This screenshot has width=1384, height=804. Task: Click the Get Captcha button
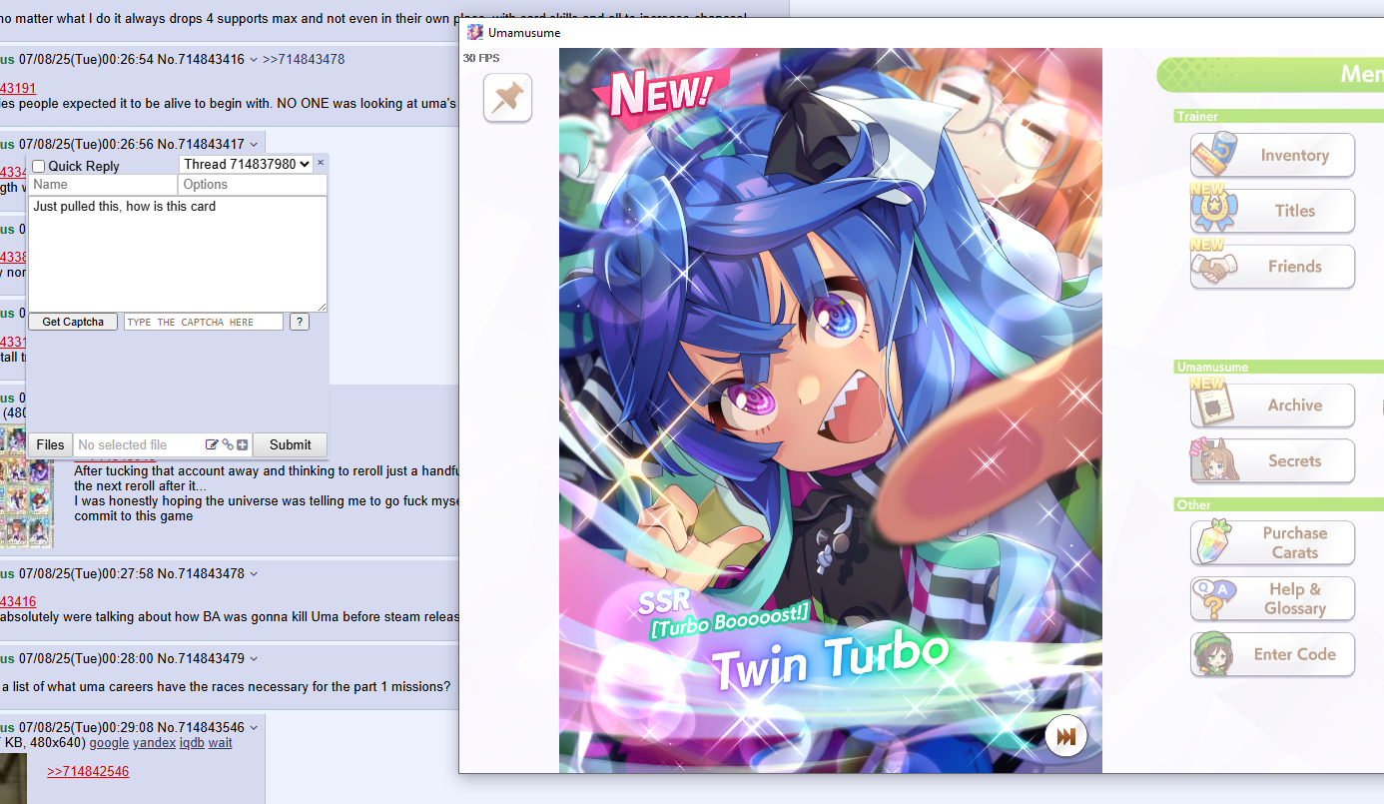coord(73,322)
